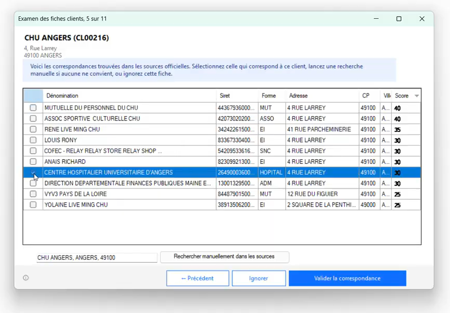
Task: Click the 41 RUE PARCHEMINERIE address cell
Action: tap(322, 129)
